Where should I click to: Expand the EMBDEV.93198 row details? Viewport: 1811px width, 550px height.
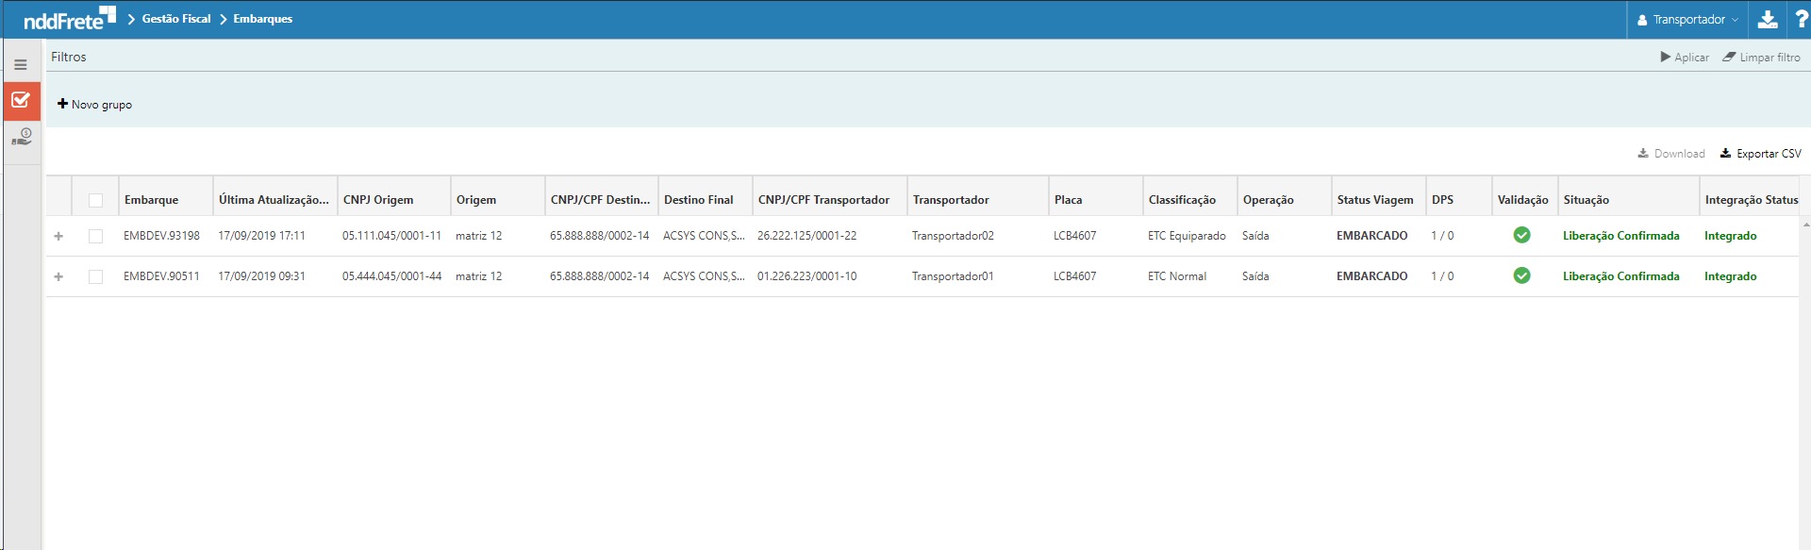pos(58,236)
